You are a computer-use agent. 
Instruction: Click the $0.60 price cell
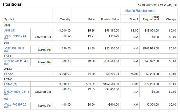tap(91, 104)
